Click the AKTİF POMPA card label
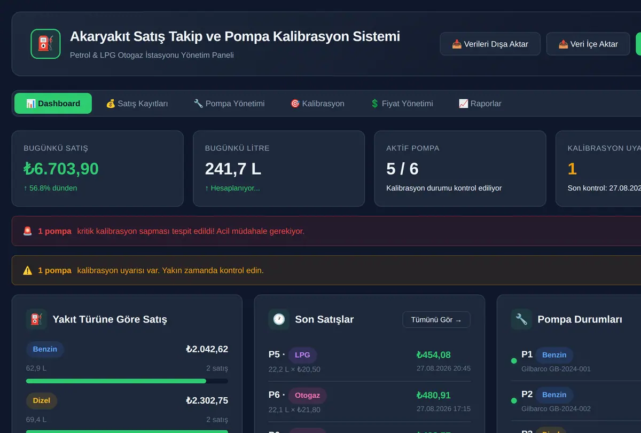This screenshot has width=641, height=433. coord(413,148)
